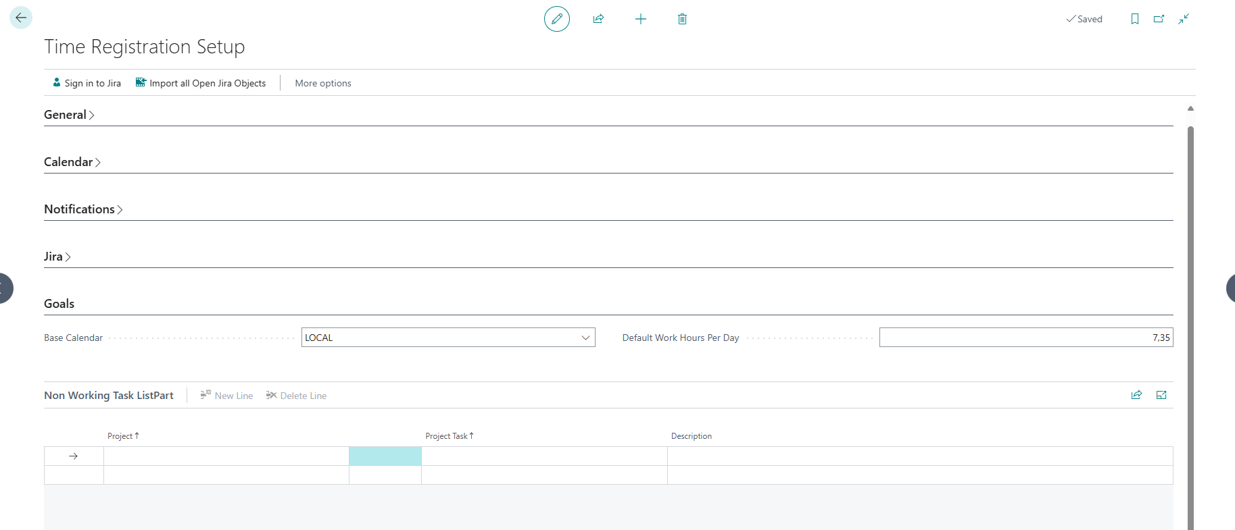This screenshot has width=1235, height=530.
Task: Click the back arrow button
Action: click(21, 18)
